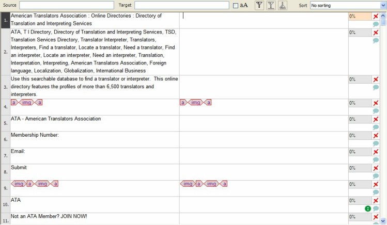Click source text 'Membership Number:'
This screenshot has height=225, width=387.
35,135
